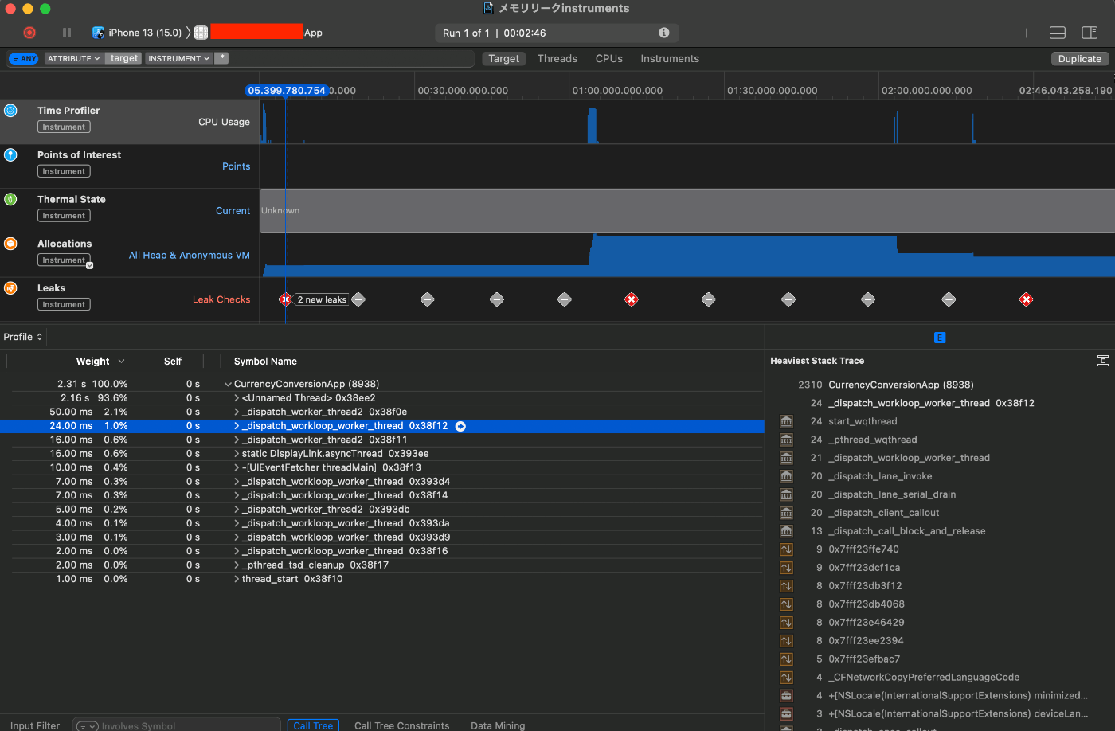Expand _dispatch_worker_thread2 0x38f0e row

[237, 412]
